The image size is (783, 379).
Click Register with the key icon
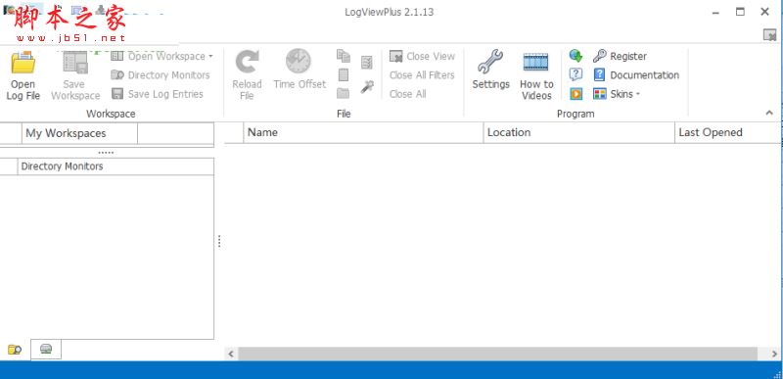621,56
